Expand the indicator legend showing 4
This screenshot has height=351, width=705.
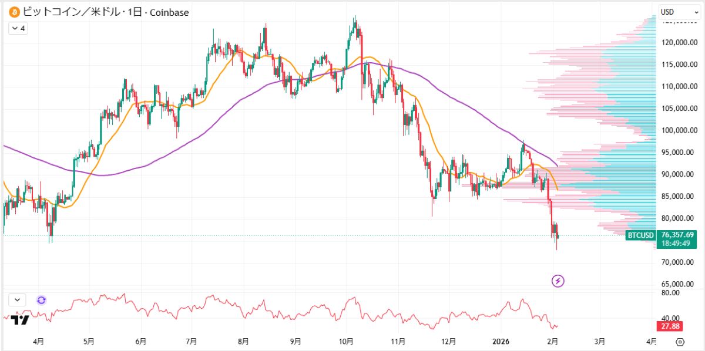[x=18, y=28]
